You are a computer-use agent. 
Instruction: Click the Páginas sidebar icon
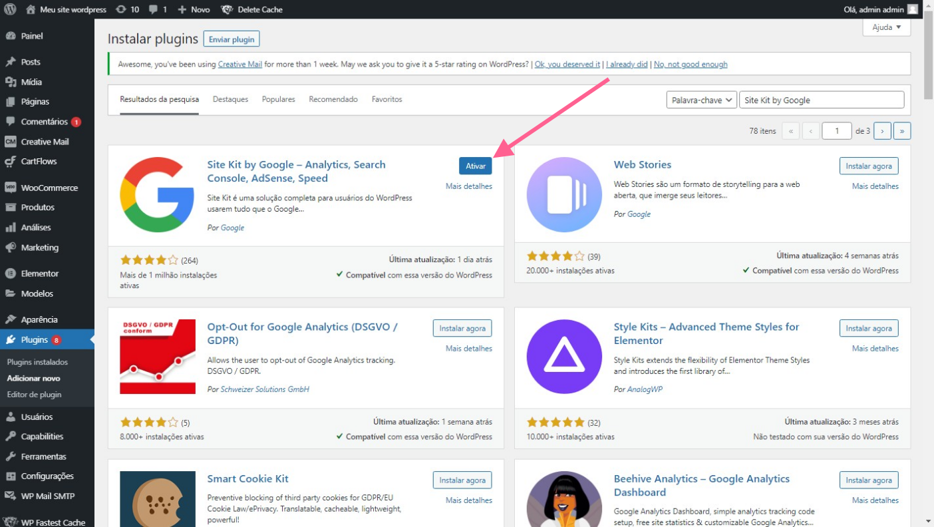tap(10, 102)
